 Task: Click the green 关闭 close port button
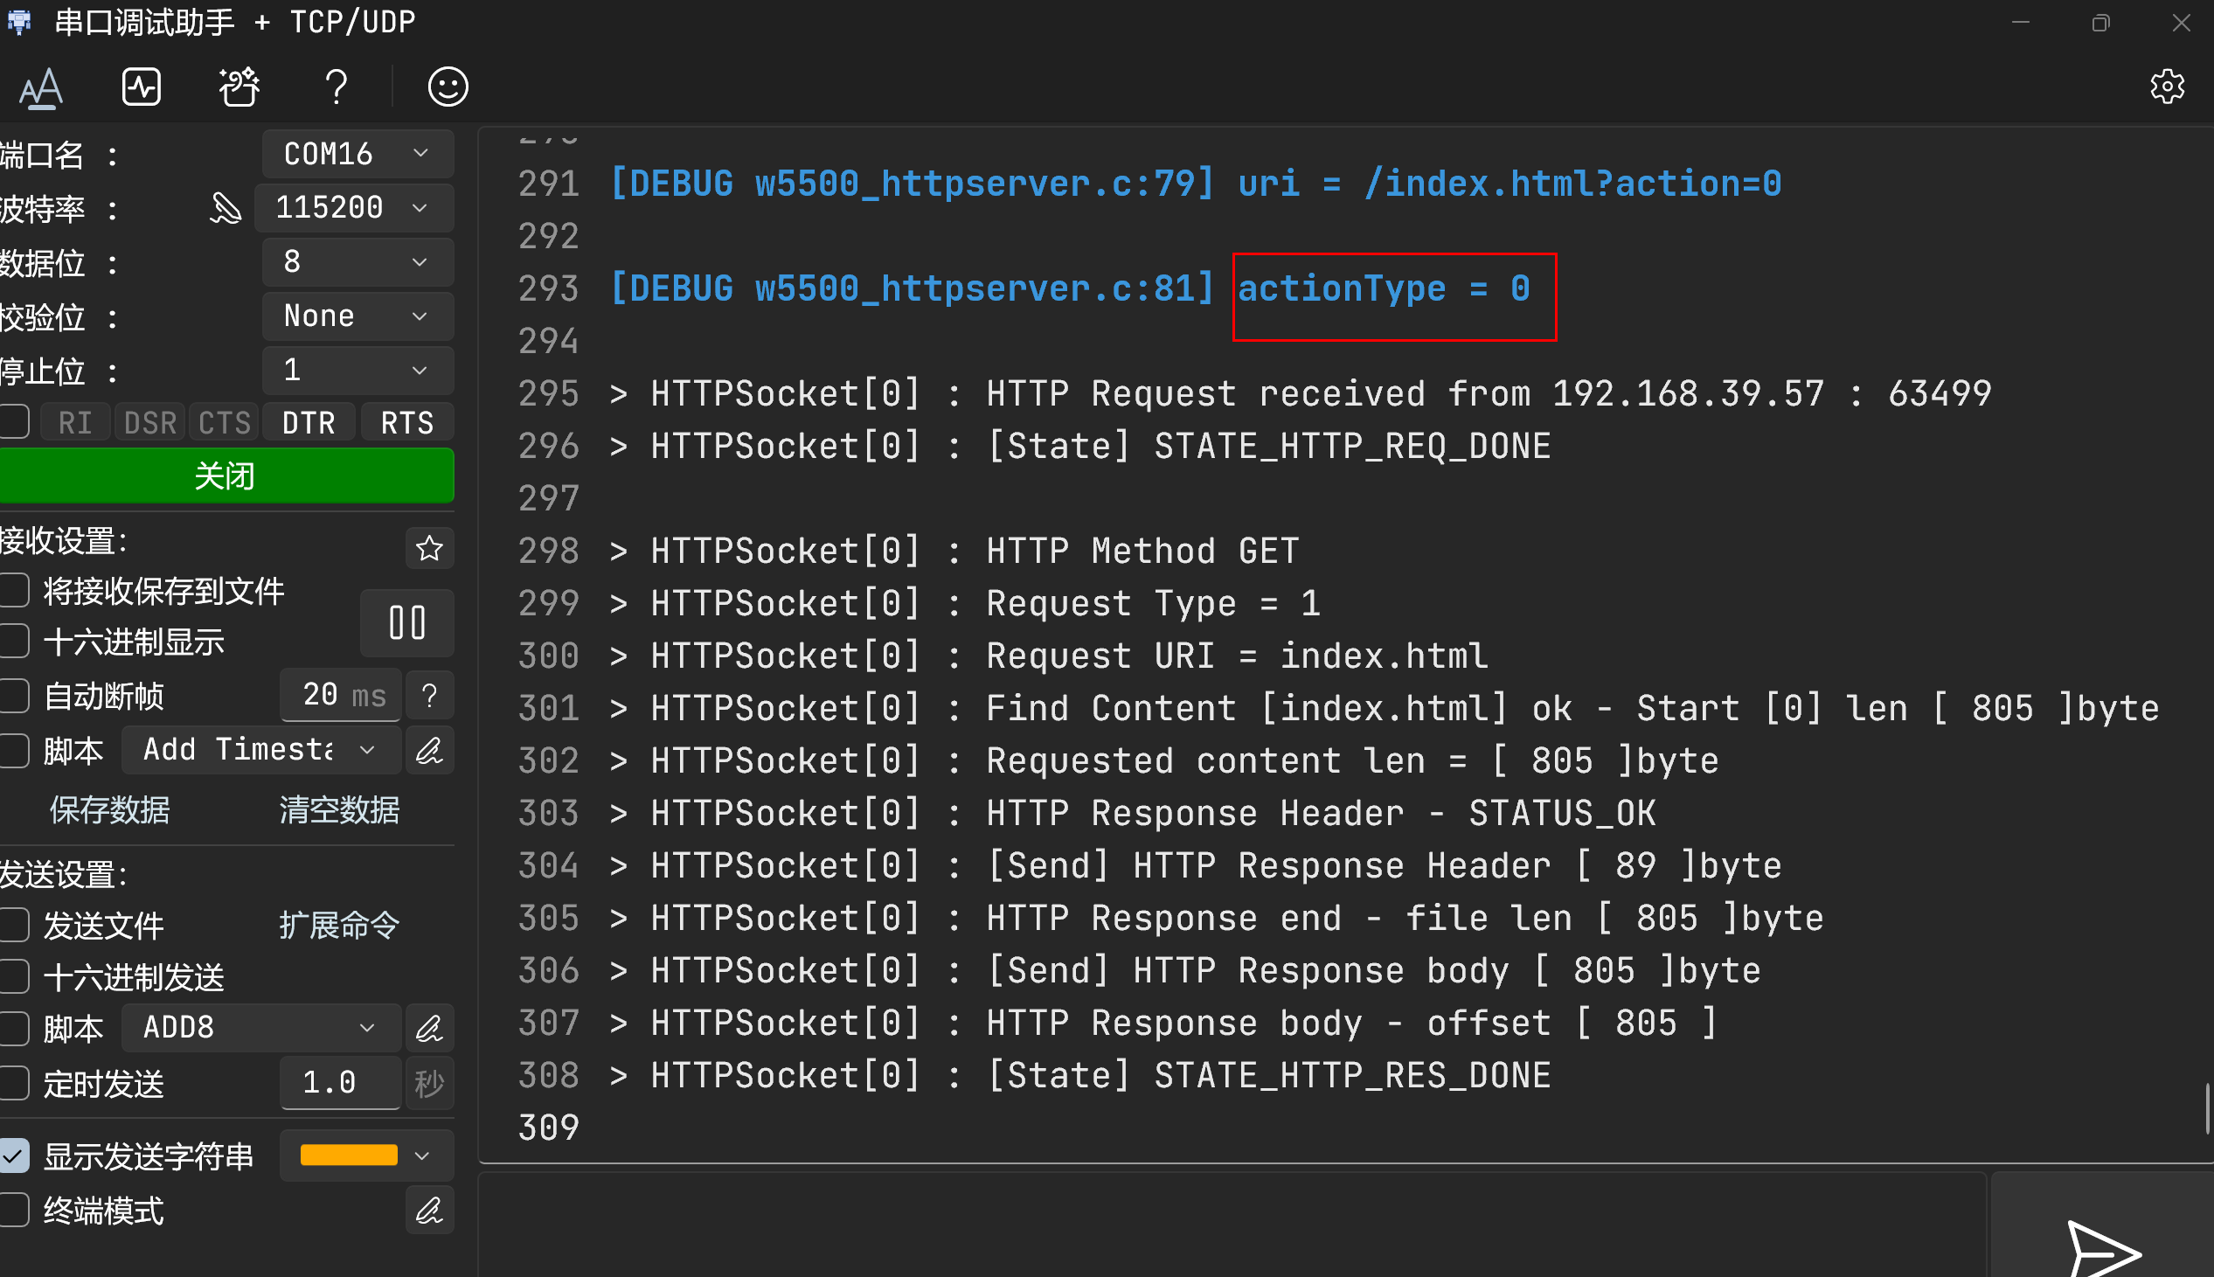(226, 475)
